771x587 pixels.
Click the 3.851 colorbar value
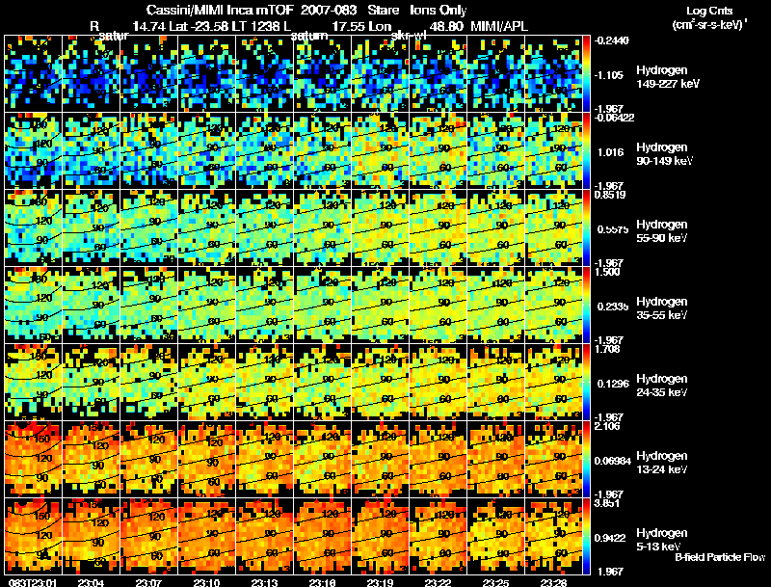607,503
